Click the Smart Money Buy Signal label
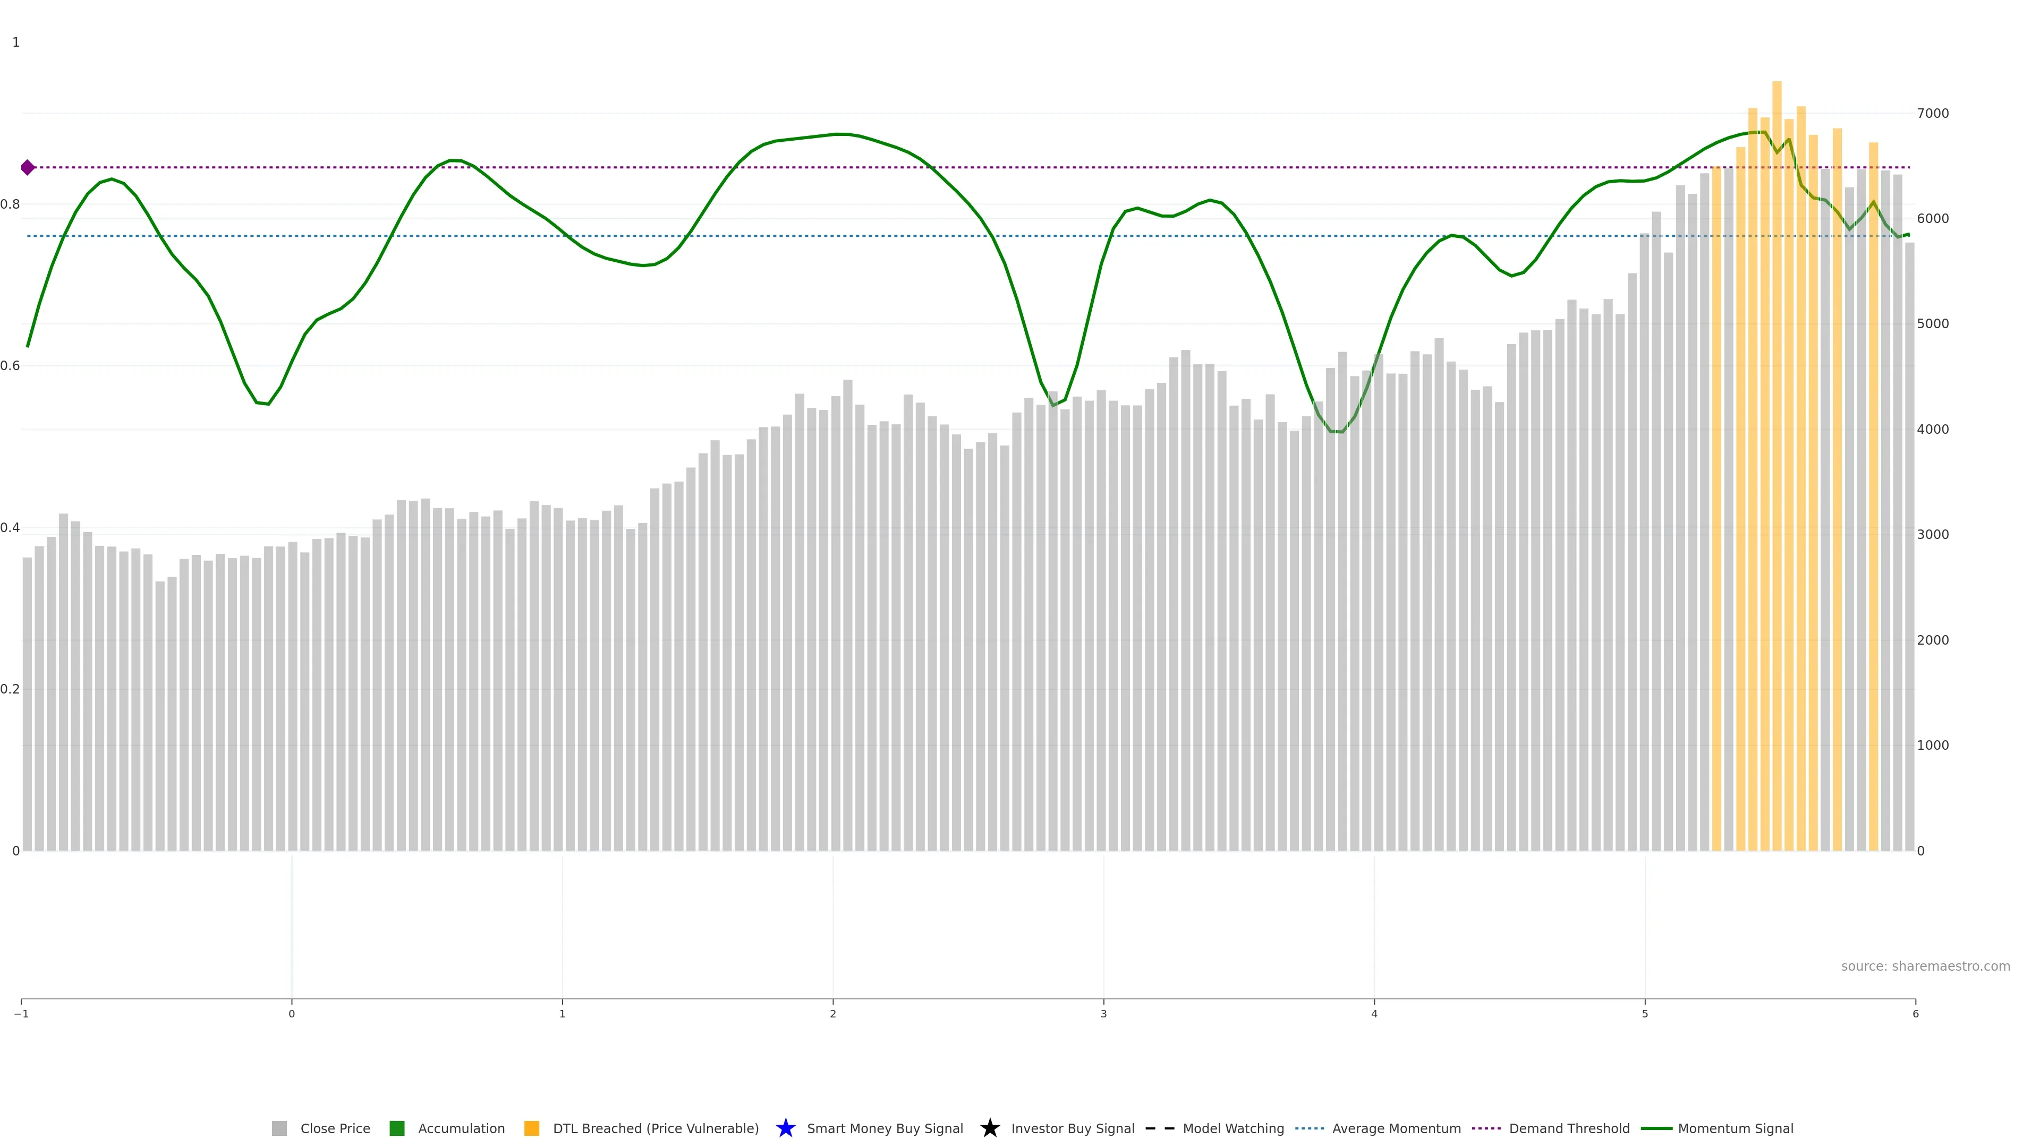The height and width of the screenshot is (1147, 2040). pos(885,1128)
